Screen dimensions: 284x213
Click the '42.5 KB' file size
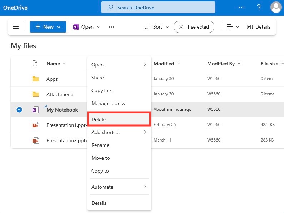(268, 125)
